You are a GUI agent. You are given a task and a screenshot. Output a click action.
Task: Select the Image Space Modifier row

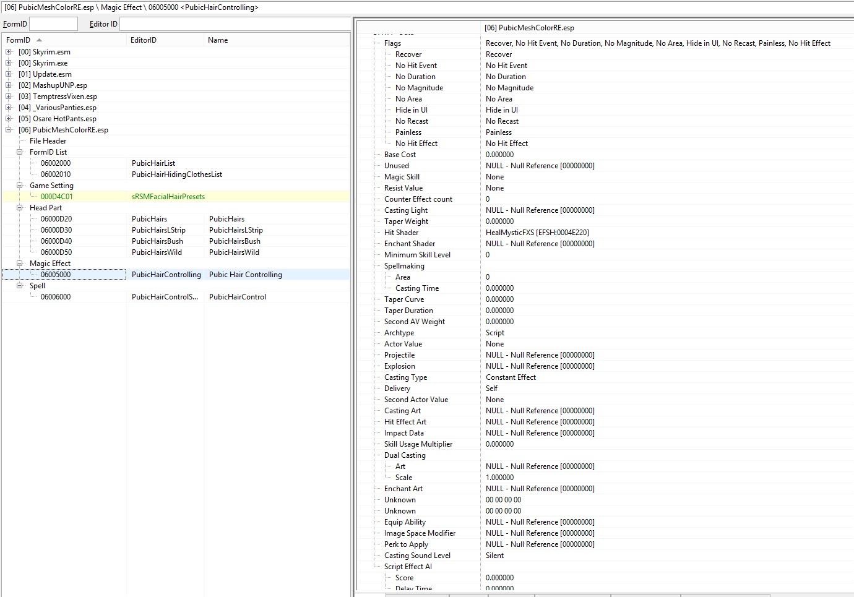(x=605, y=533)
